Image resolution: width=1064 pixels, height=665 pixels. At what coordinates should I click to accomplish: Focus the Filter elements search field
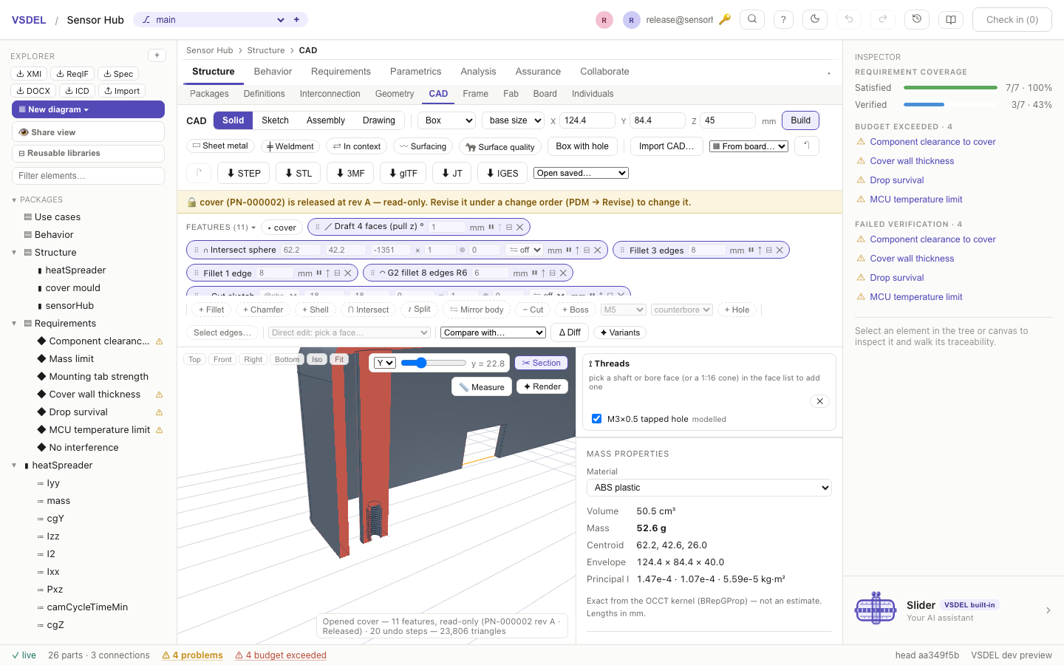pos(88,176)
